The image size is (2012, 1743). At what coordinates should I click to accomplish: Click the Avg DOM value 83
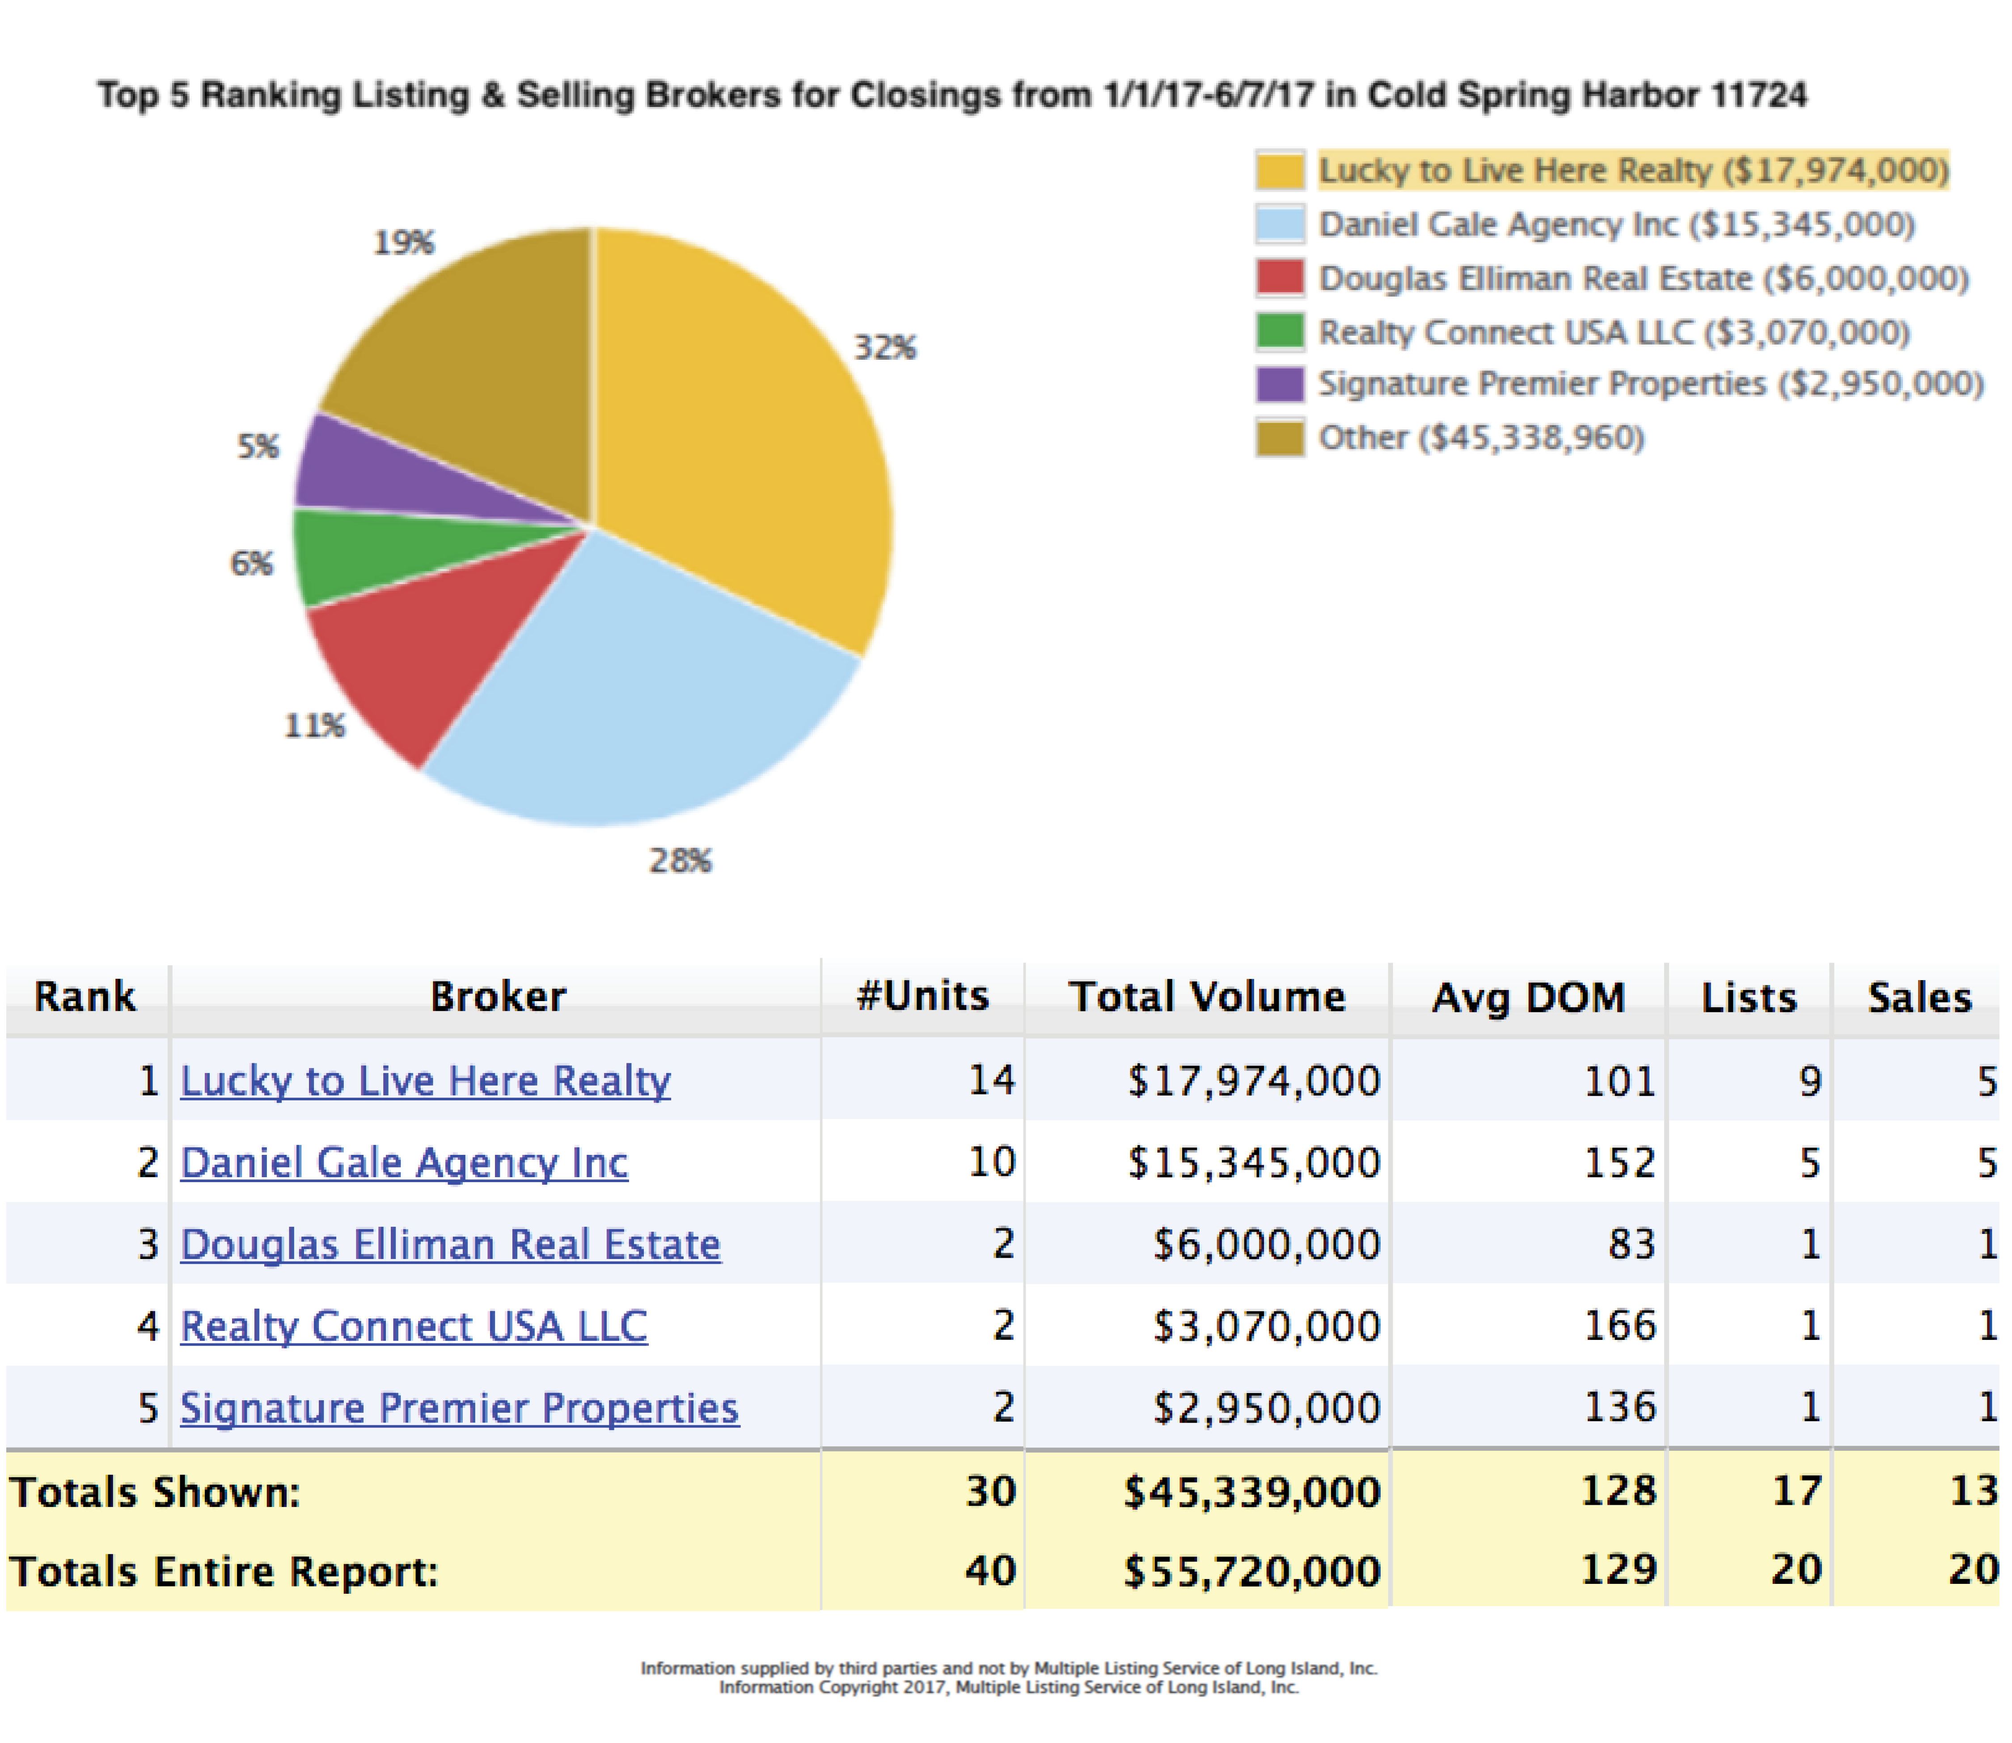tap(1632, 1244)
